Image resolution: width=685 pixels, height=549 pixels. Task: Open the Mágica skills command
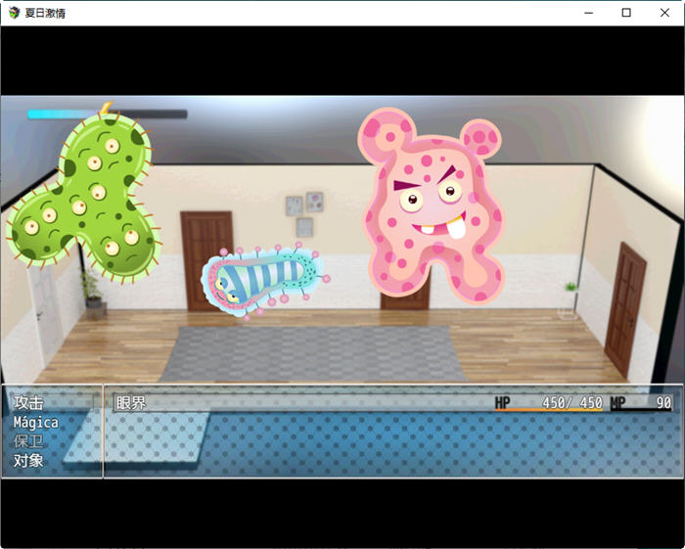tap(35, 423)
